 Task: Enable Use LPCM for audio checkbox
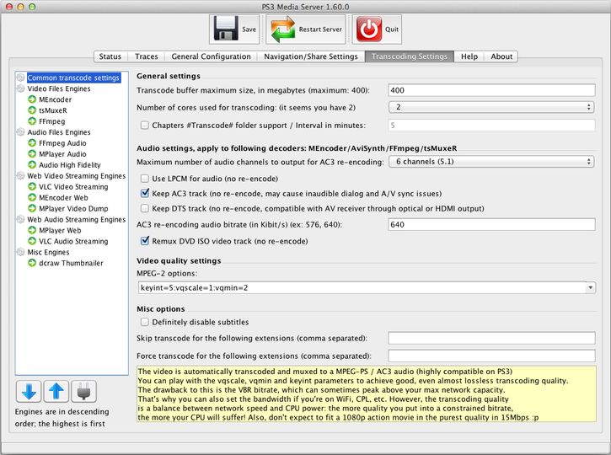(145, 179)
